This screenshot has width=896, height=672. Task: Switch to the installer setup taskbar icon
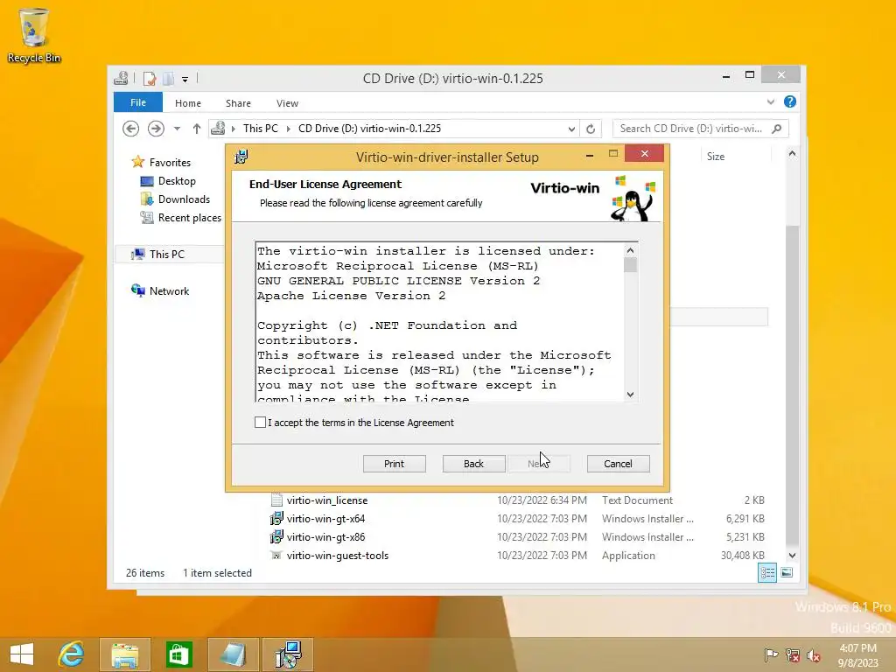(x=288, y=654)
